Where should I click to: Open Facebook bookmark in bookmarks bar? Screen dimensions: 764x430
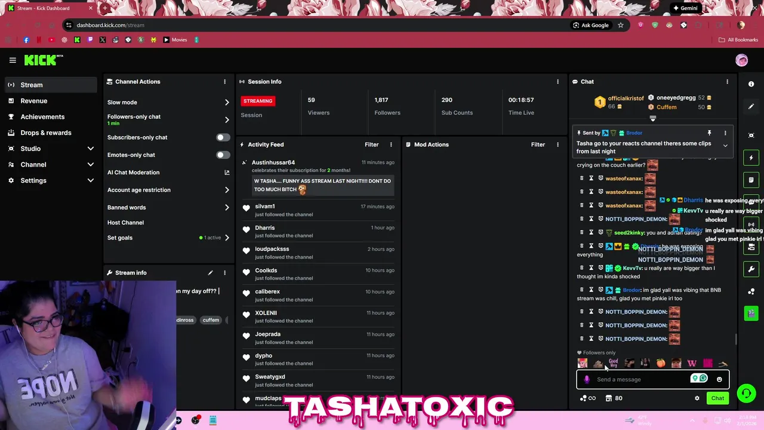point(26,40)
